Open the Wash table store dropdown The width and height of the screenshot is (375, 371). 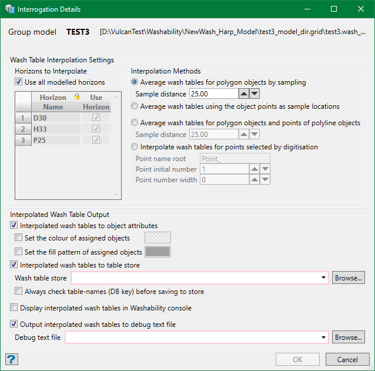coord(324,278)
